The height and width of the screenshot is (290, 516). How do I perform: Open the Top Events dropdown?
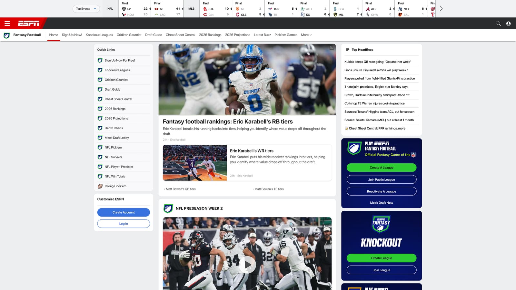86,9
